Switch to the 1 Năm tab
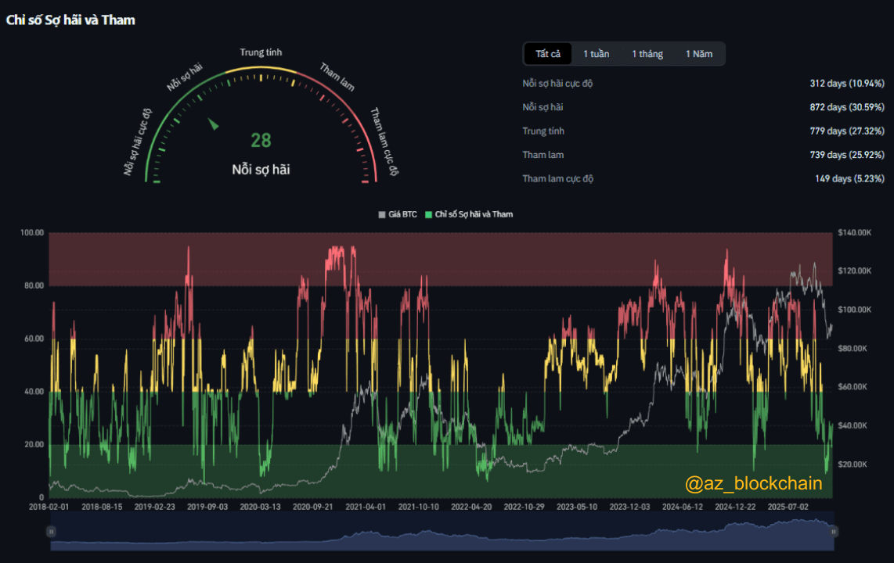The width and height of the screenshot is (894, 563). [x=699, y=54]
